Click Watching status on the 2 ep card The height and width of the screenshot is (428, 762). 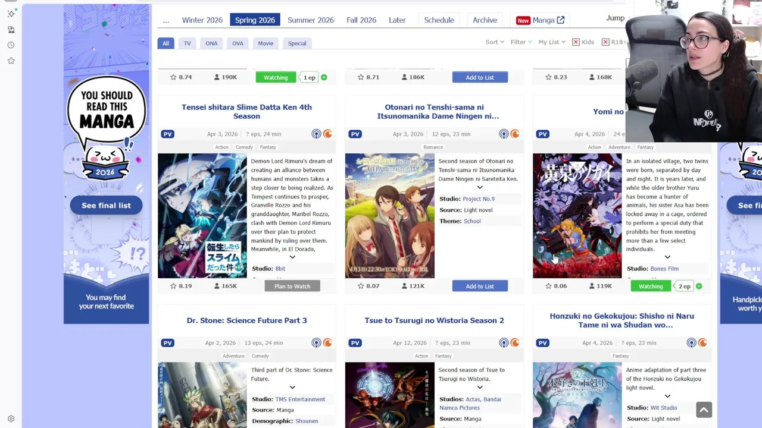pos(651,287)
